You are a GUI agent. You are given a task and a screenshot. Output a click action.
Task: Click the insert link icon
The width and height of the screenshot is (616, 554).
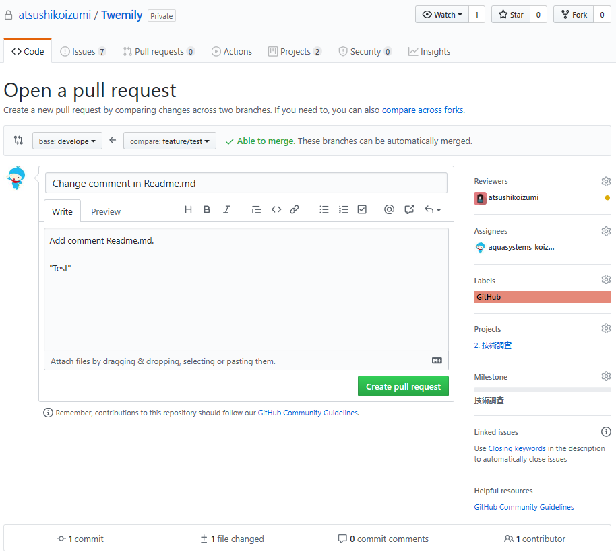(295, 210)
